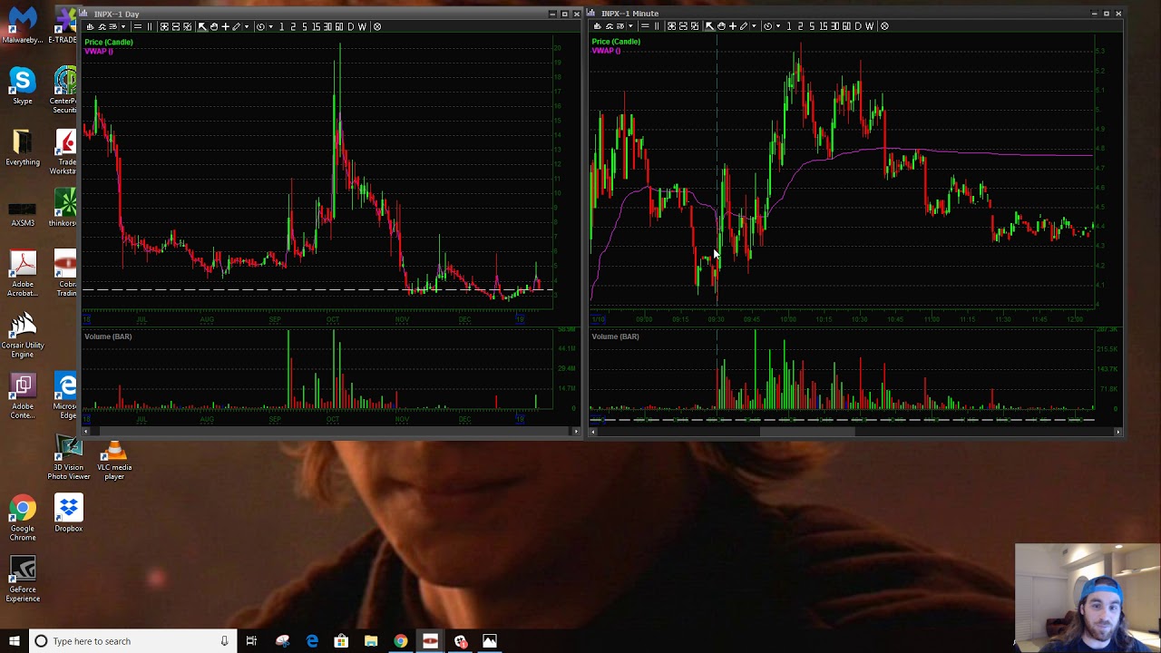Screen dimensions: 1161x653
Task: Open GeForce Experience desktop shortcut
Action: (x=23, y=580)
